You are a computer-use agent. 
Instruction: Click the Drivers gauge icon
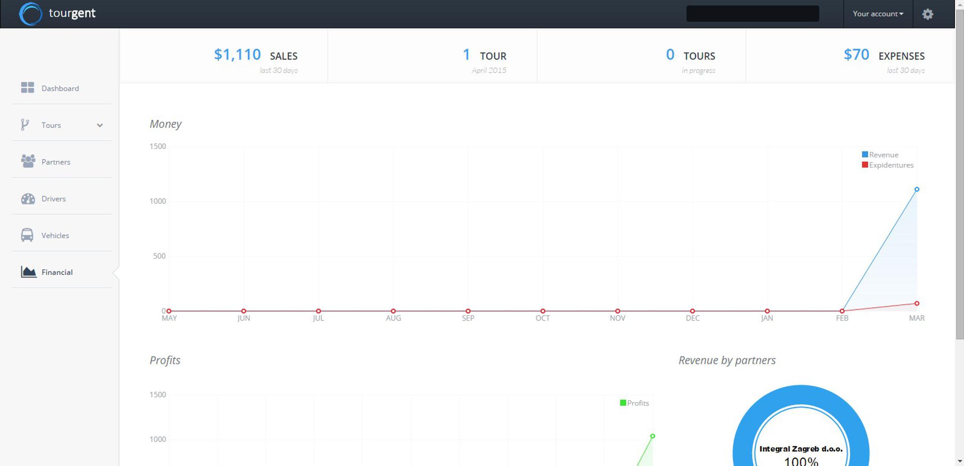coord(28,198)
